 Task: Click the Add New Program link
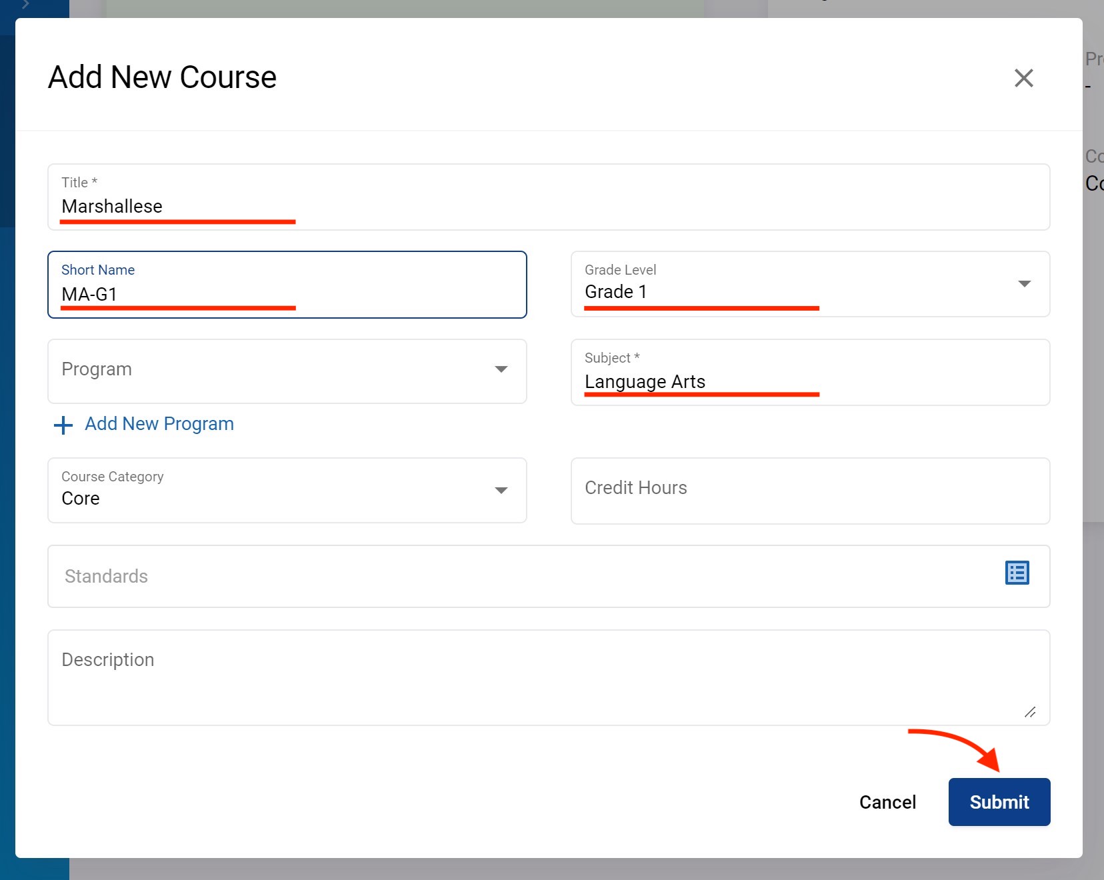[x=159, y=424]
